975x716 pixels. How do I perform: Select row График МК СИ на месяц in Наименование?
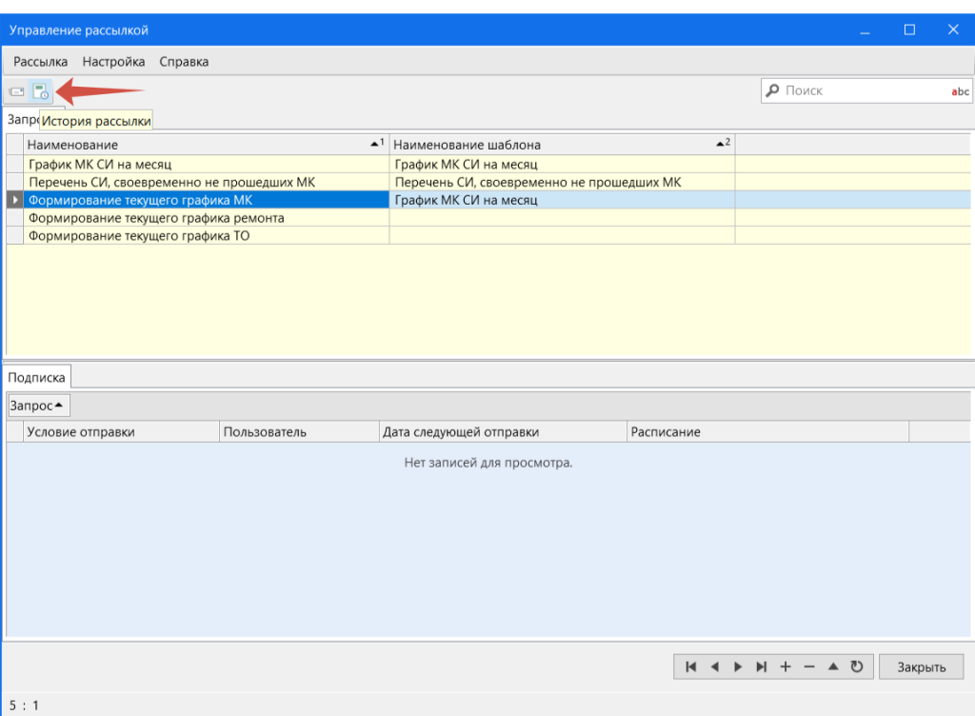point(206,165)
